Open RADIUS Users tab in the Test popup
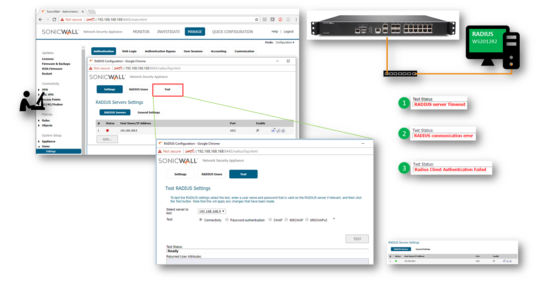The height and width of the screenshot is (282, 537). [212, 174]
